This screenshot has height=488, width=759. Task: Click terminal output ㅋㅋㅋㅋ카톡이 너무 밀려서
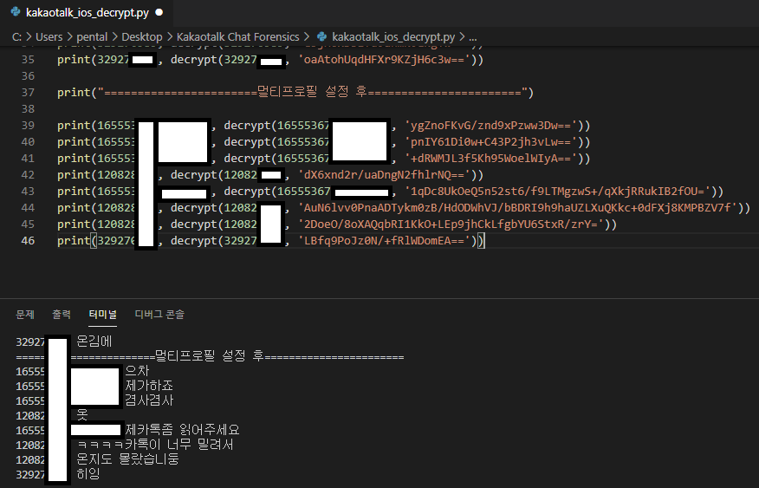tap(155, 445)
